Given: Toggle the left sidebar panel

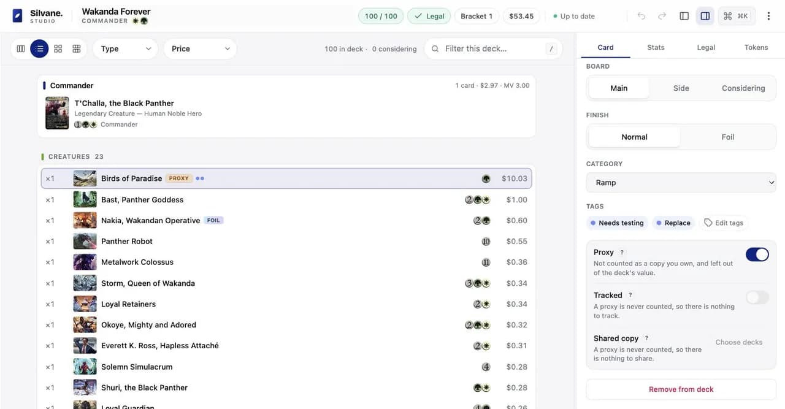Looking at the screenshot, I should [x=684, y=16].
